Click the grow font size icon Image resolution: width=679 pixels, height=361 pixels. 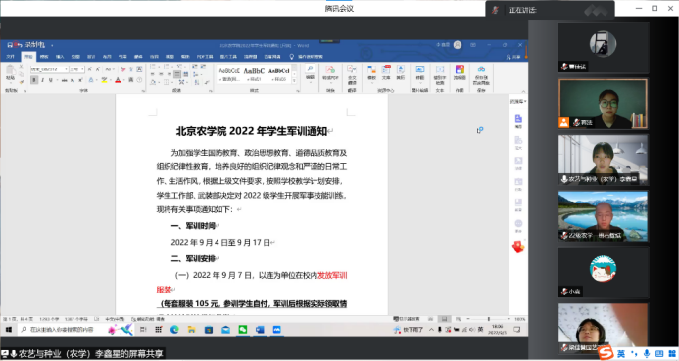[x=89, y=69]
